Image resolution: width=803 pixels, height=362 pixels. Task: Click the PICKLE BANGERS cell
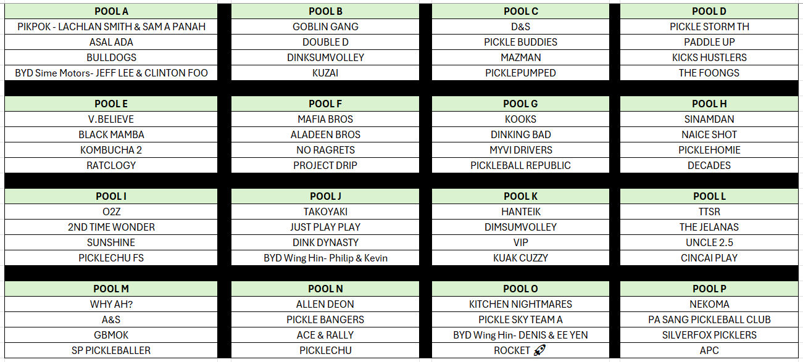325,319
